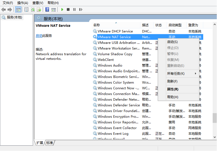
Task: Select the VMware USB Arbitration service row
Action: pos(119,43)
